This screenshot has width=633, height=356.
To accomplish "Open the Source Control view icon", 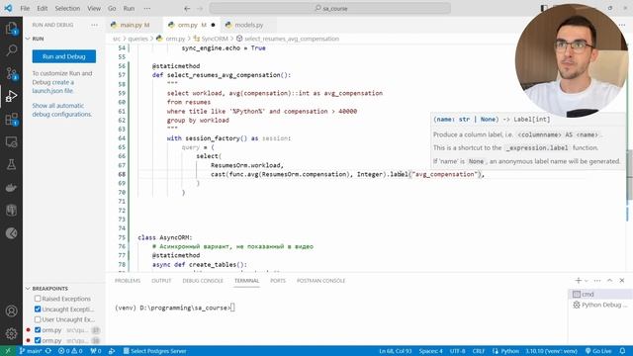I will click(x=11, y=73).
